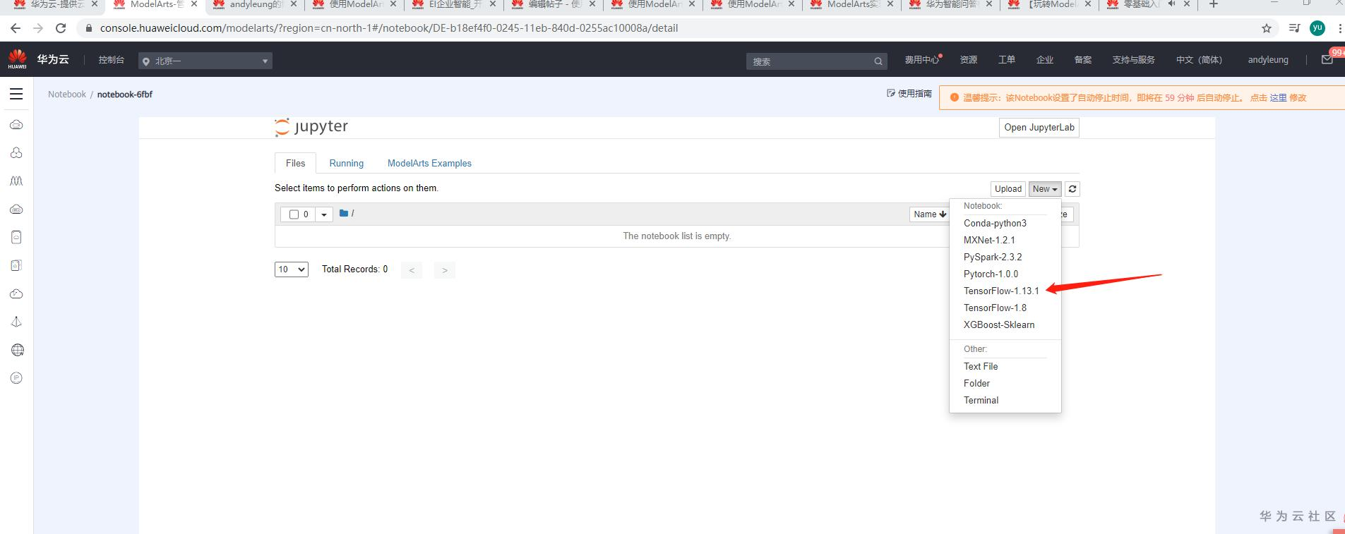This screenshot has height=534, width=1345.
Task: Switch to the ModelArts Examples tab
Action: point(429,163)
